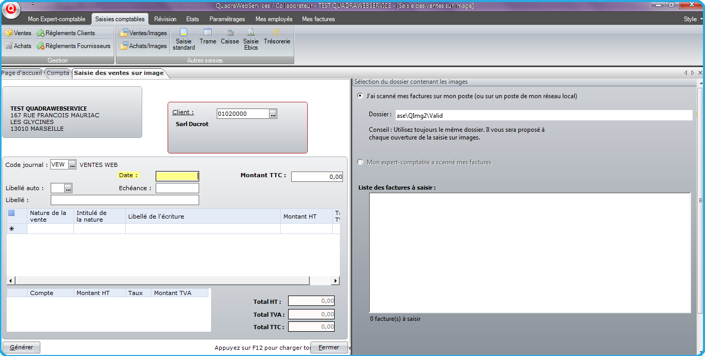Open the red Q application menu button
705x356 pixels.
(x=11, y=9)
